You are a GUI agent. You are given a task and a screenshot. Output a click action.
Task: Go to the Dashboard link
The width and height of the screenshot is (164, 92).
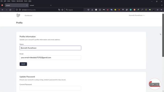[28, 15]
